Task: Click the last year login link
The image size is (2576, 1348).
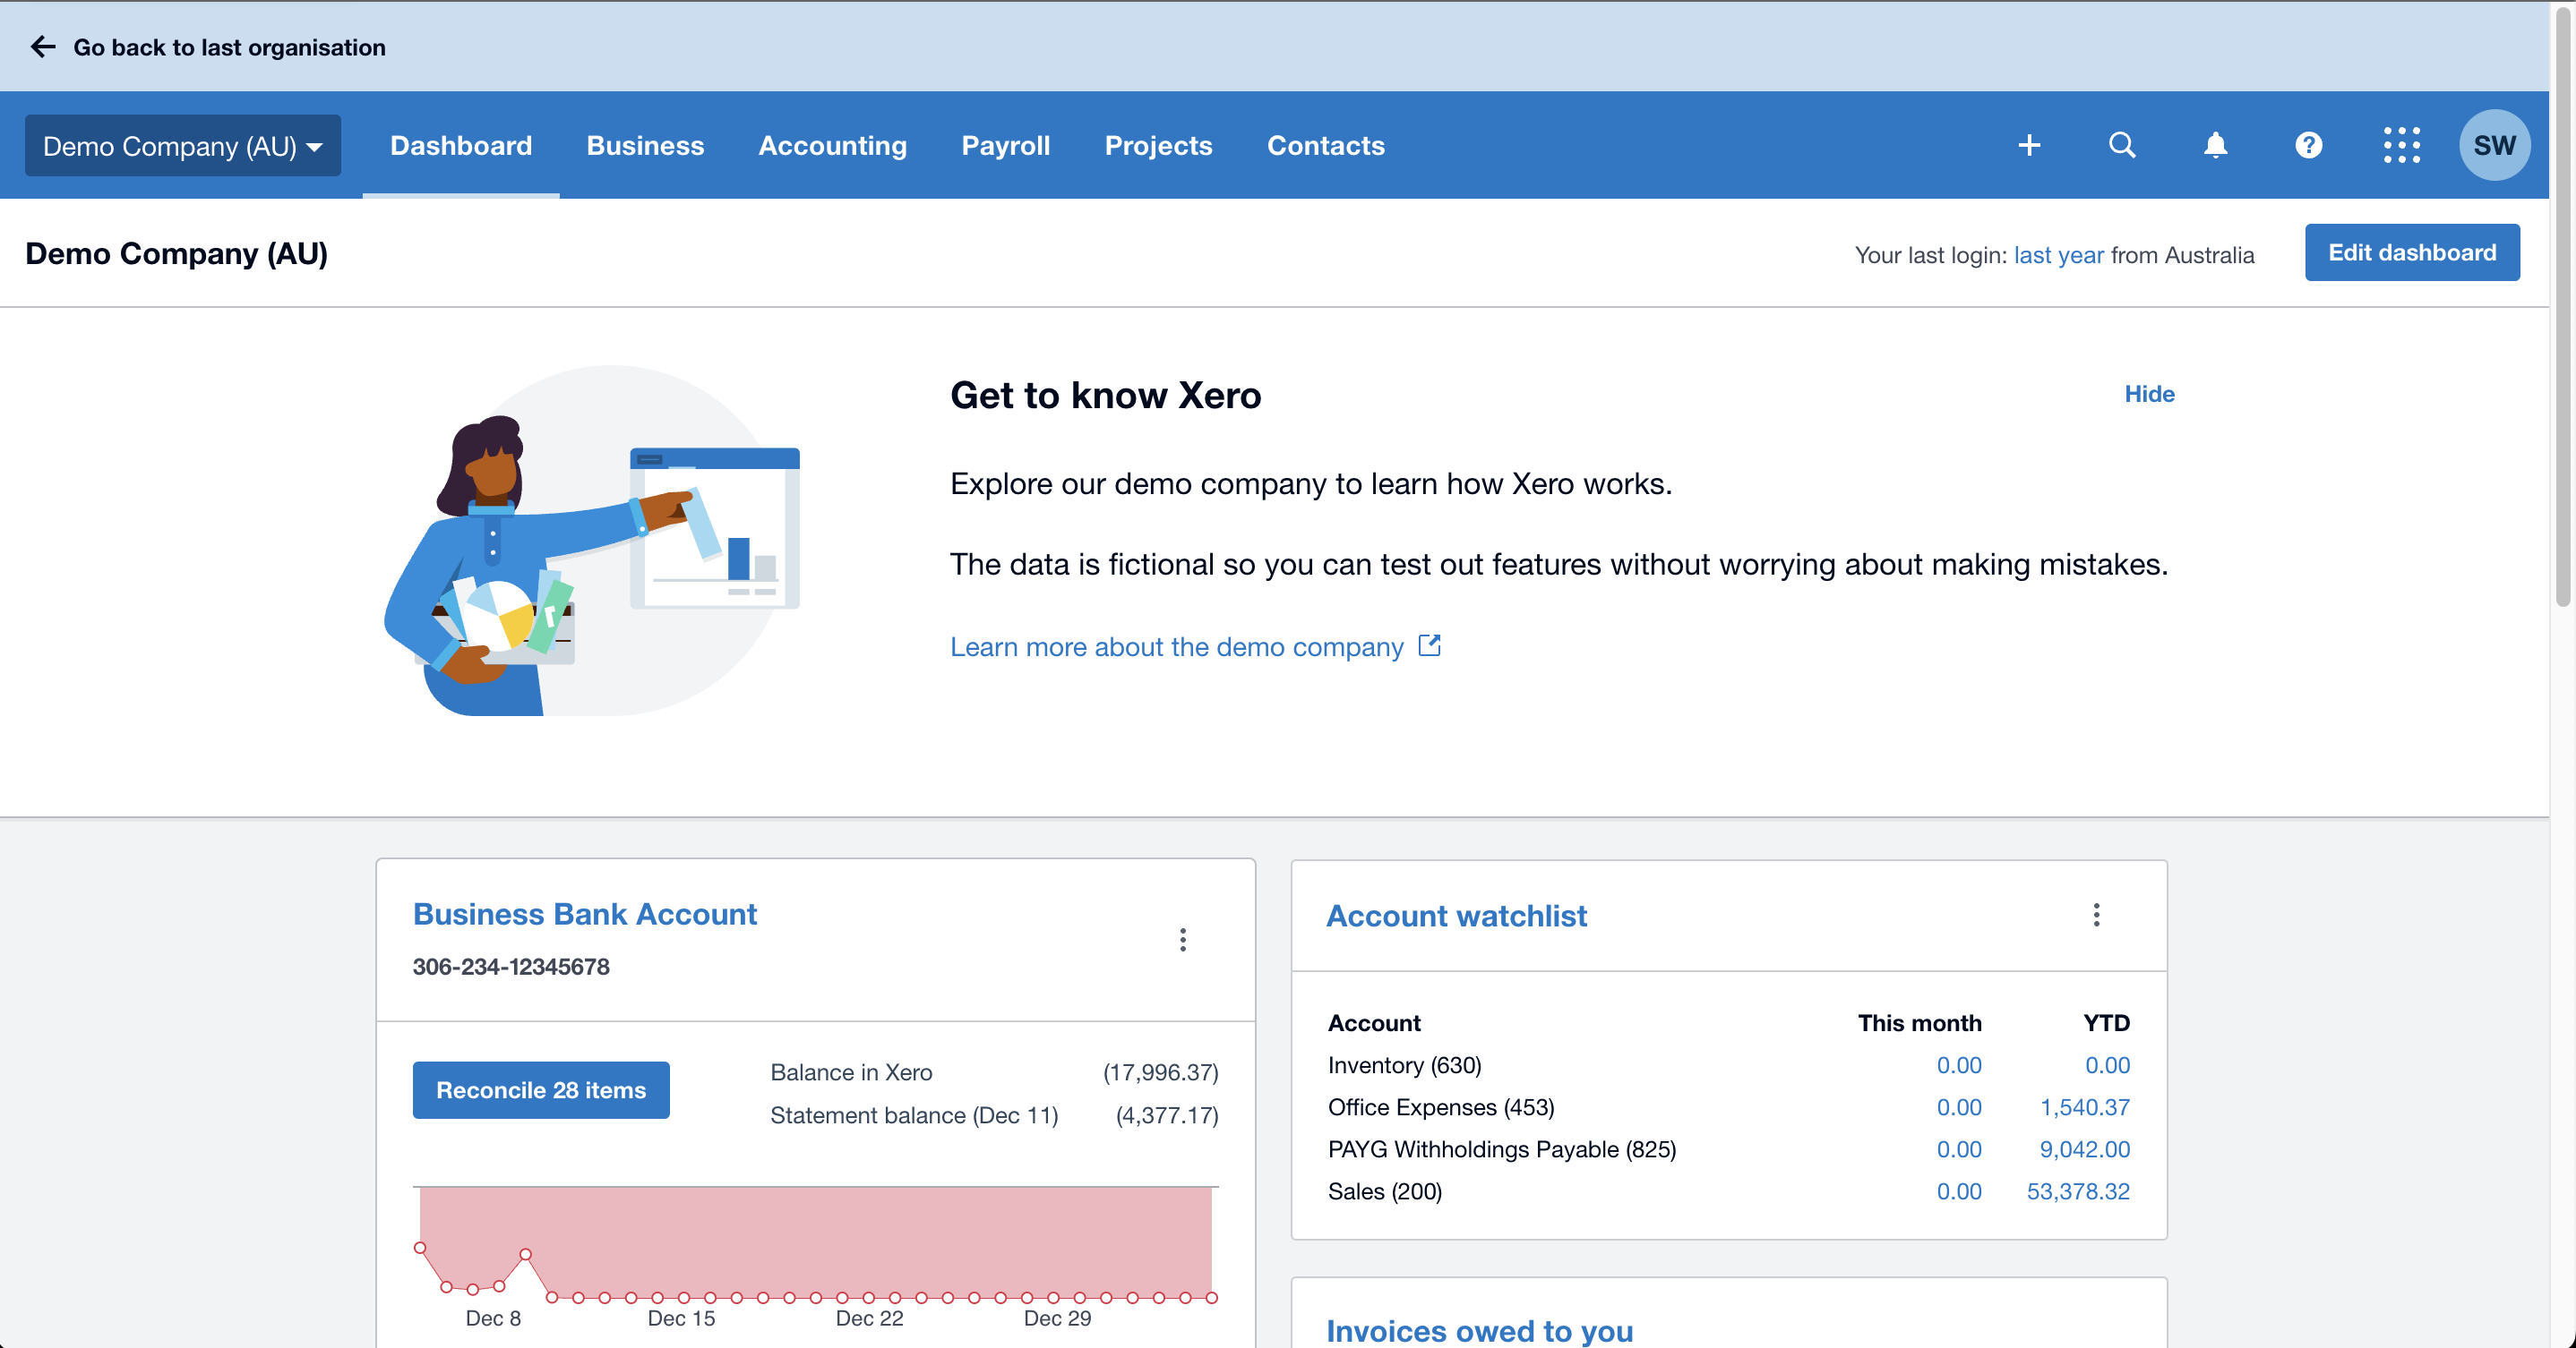Action: [x=2058, y=255]
